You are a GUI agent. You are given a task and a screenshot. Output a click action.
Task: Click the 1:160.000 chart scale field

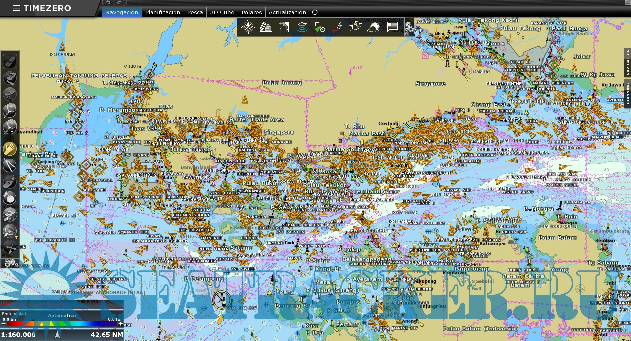coord(18,335)
